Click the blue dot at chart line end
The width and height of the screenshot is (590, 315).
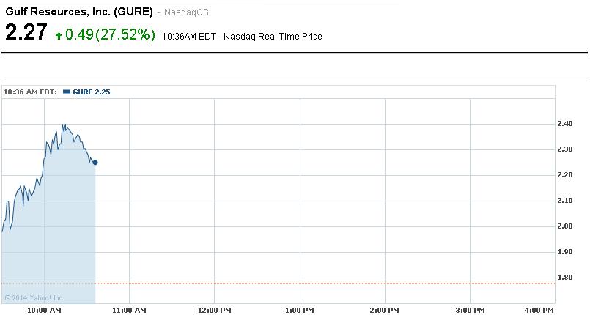(95, 162)
